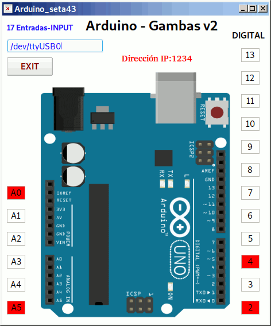Click the 17 Entradas-INPUT label
This screenshot has height=326, width=271.
click(x=40, y=28)
